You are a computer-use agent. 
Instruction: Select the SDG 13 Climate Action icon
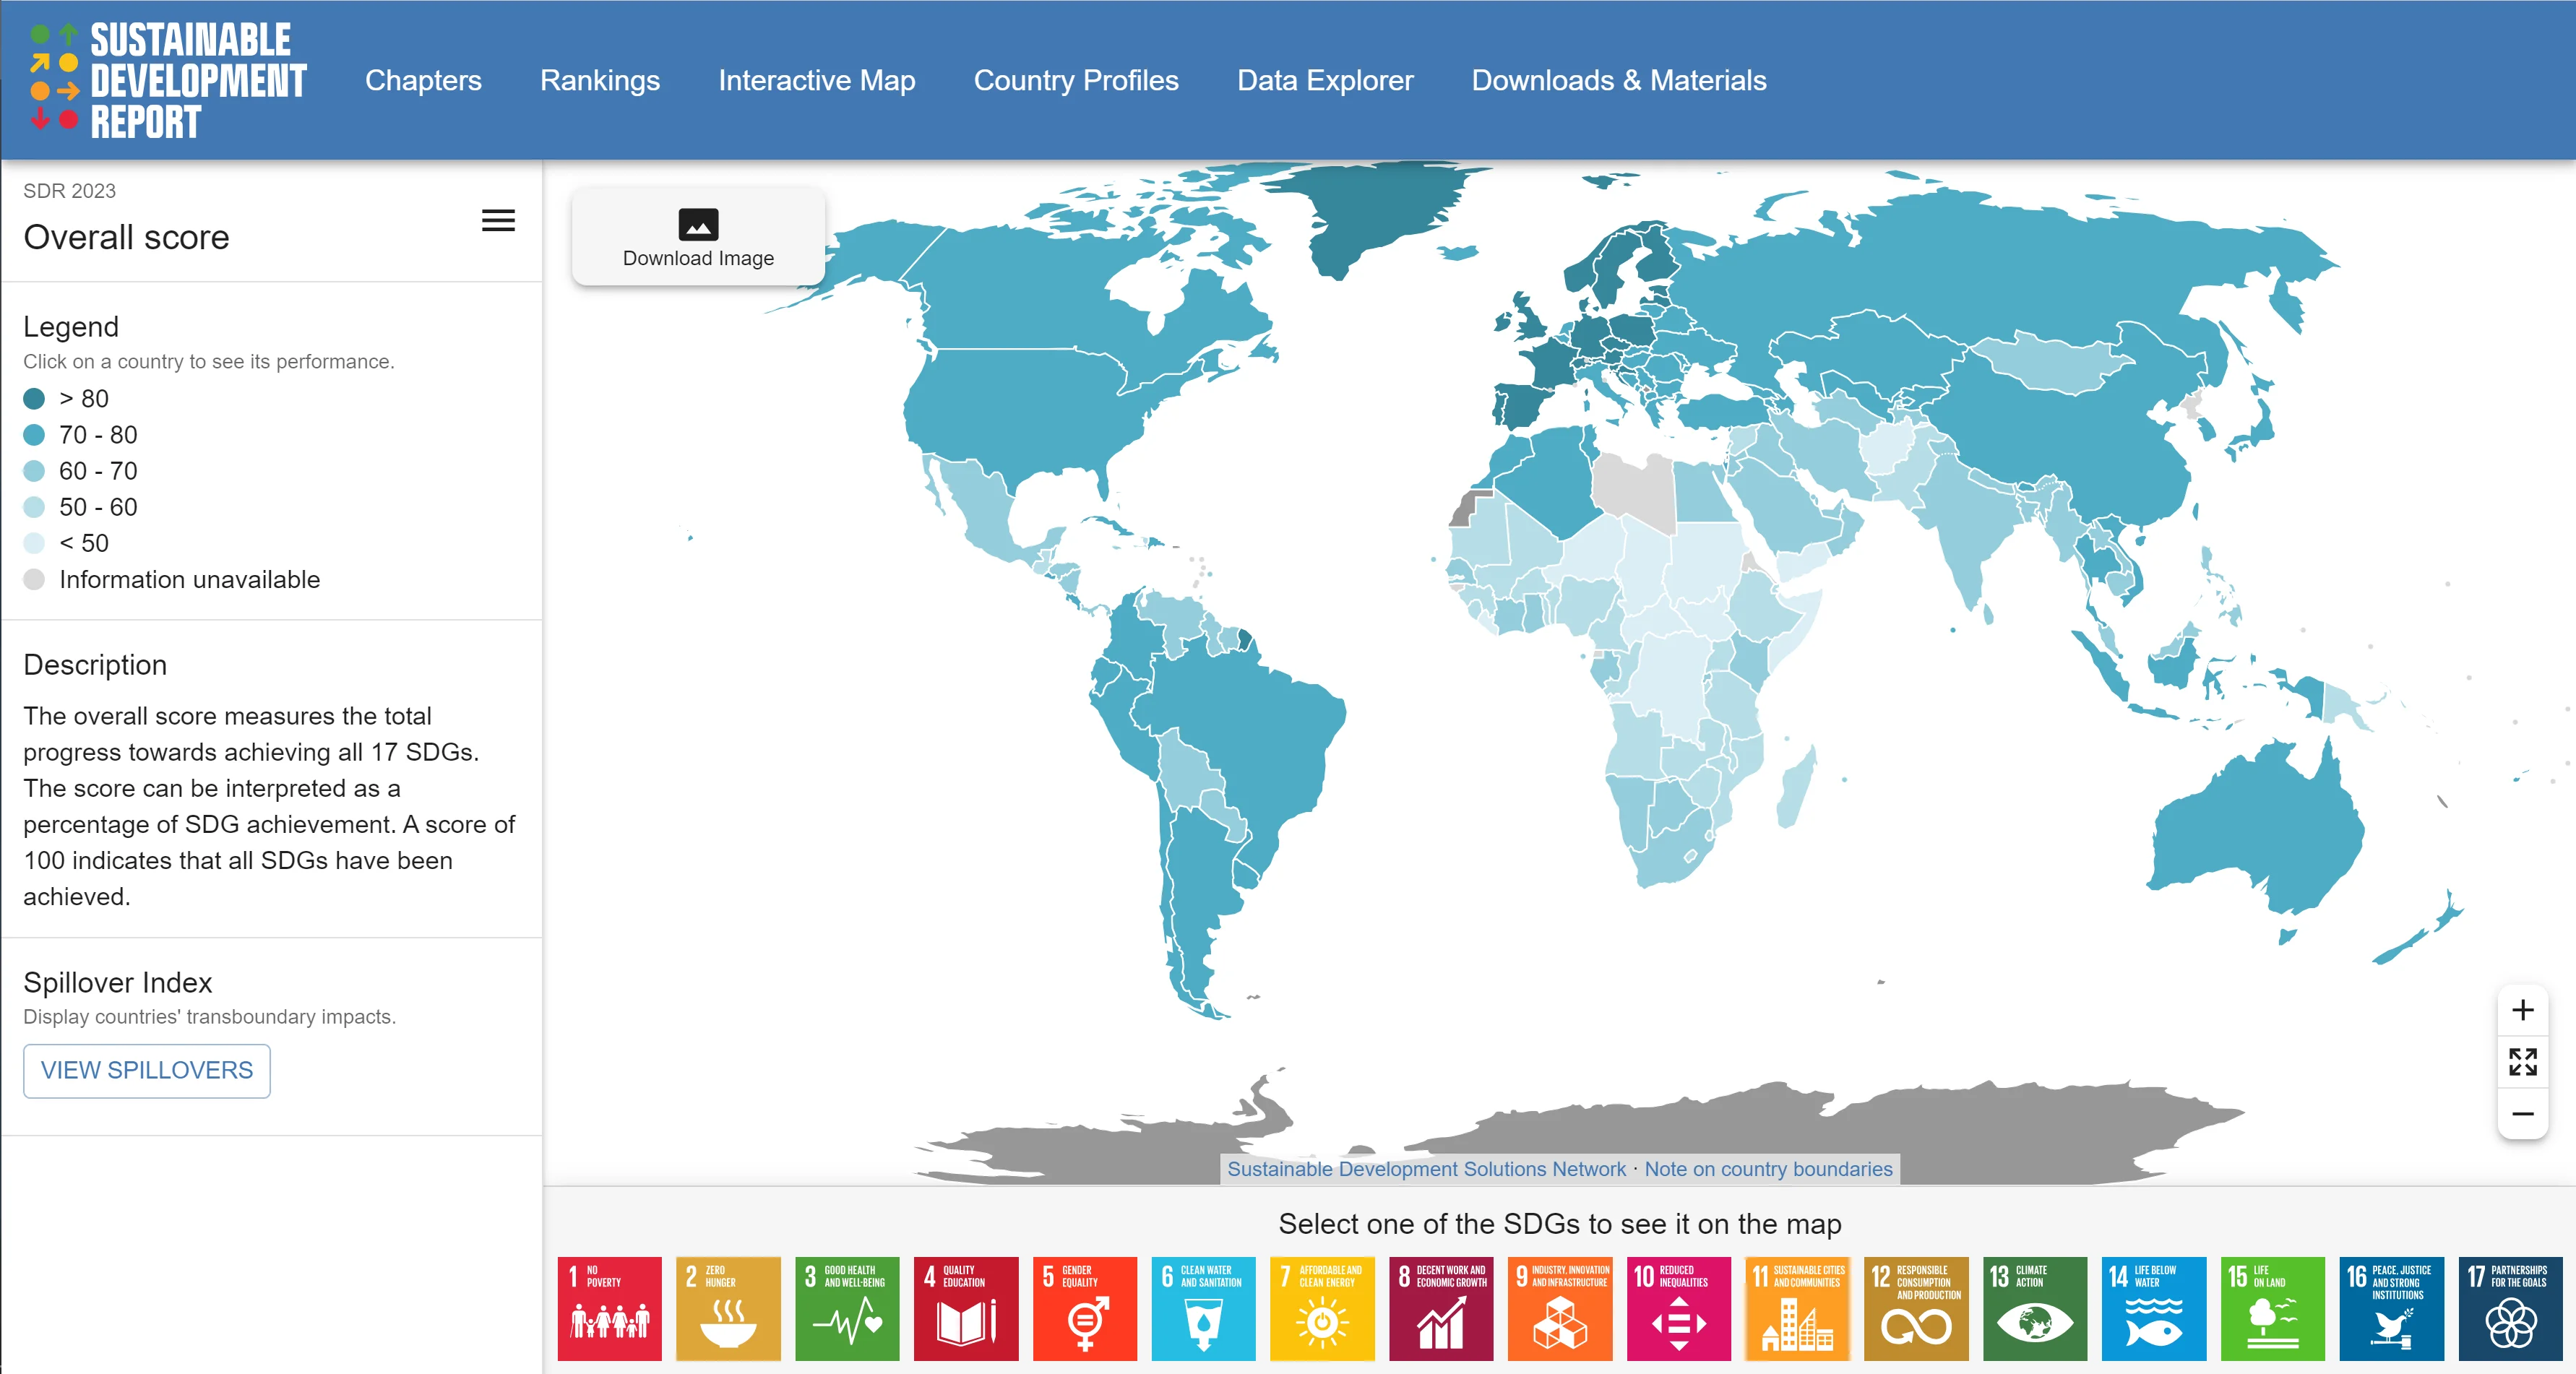click(2035, 1309)
